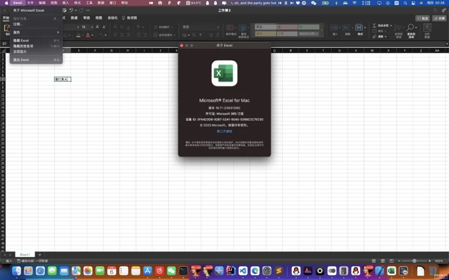Switch to normal view icon in status bar
This screenshot has height=280, width=449.
pos(374,261)
